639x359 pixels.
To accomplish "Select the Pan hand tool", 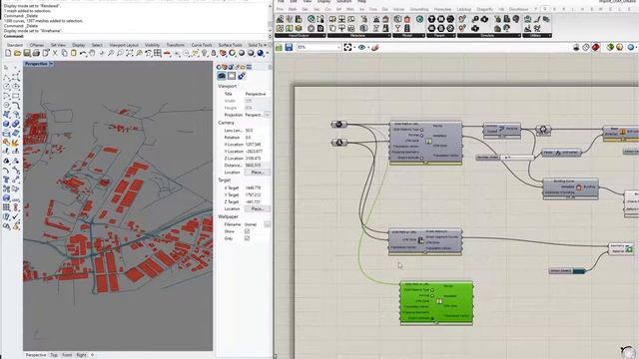I will 92,53.
